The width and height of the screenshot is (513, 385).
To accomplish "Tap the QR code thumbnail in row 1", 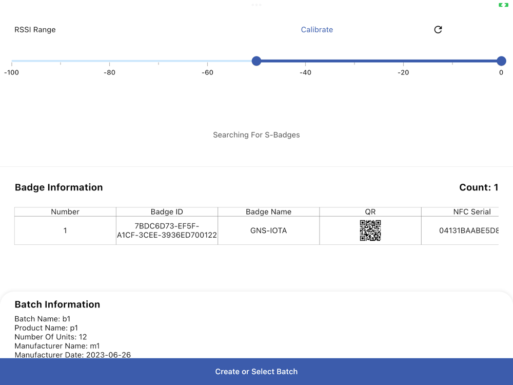I will (x=370, y=230).
